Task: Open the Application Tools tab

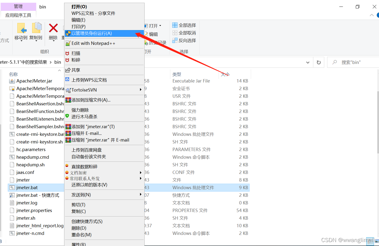Action: click(18, 15)
